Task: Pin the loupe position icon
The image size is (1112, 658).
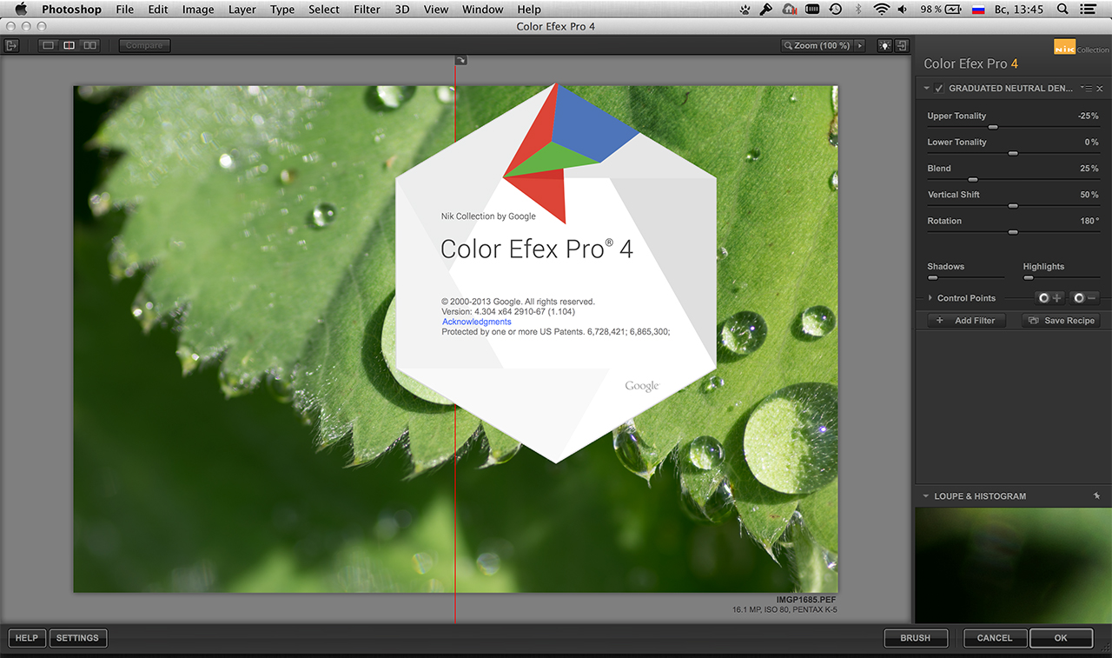Action: (x=1096, y=496)
